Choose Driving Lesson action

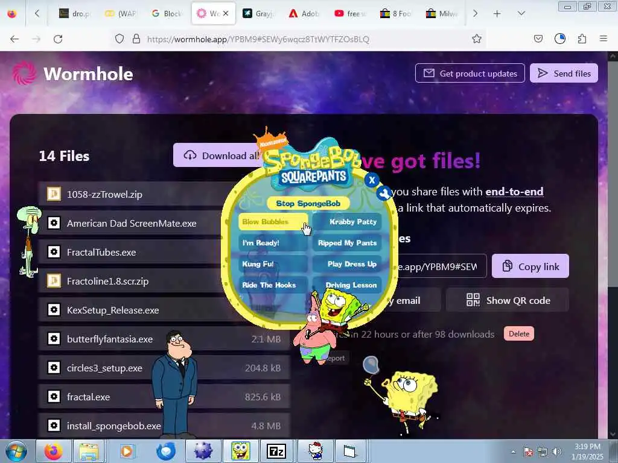click(347, 285)
